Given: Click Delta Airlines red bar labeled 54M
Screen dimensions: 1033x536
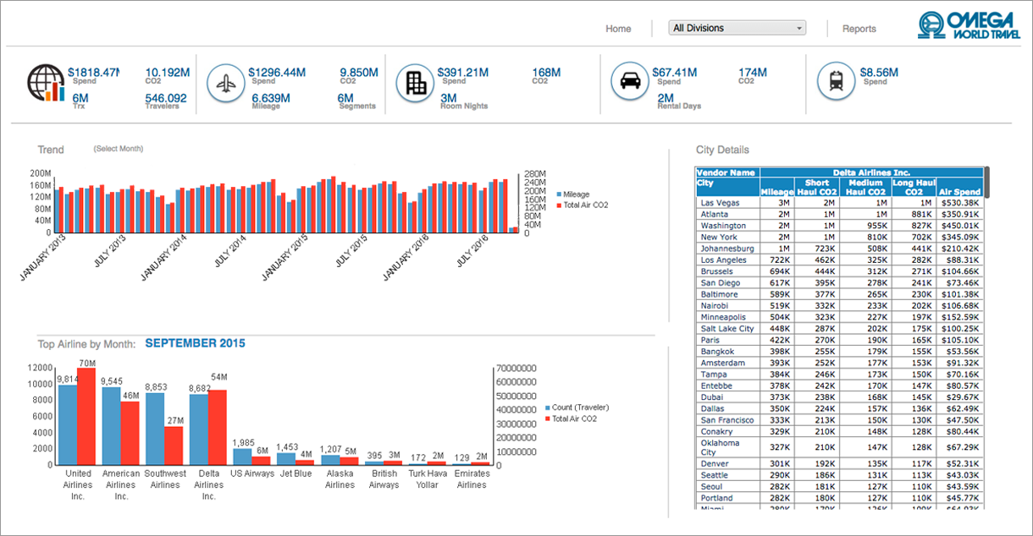Looking at the screenshot, I should click(218, 427).
